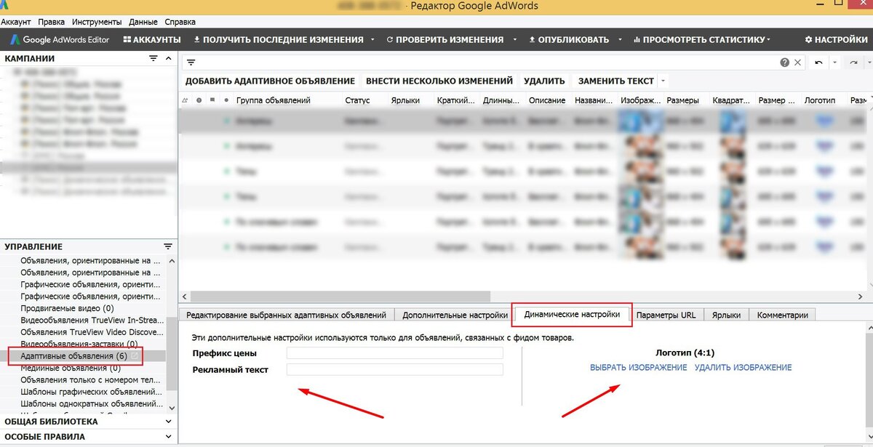Select Объявления только с номером телефона
The height and width of the screenshot is (447, 873).
[x=91, y=379]
